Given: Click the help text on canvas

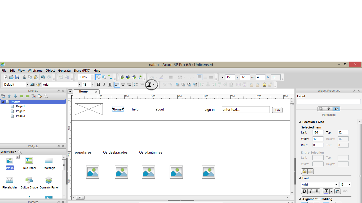Looking at the screenshot, I should (x=135, y=109).
